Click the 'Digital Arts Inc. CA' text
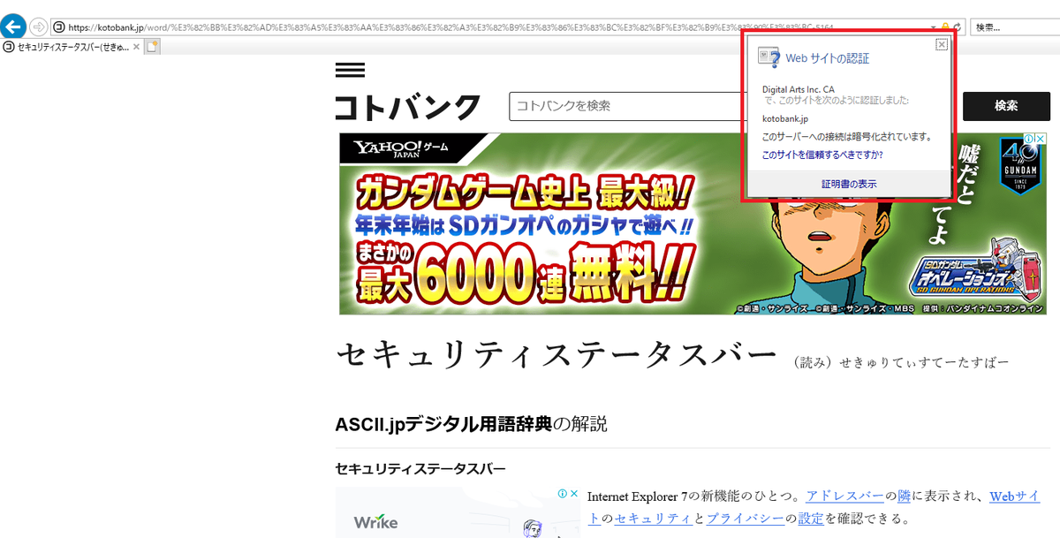The height and width of the screenshot is (538, 1060). (x=798, y=89)
